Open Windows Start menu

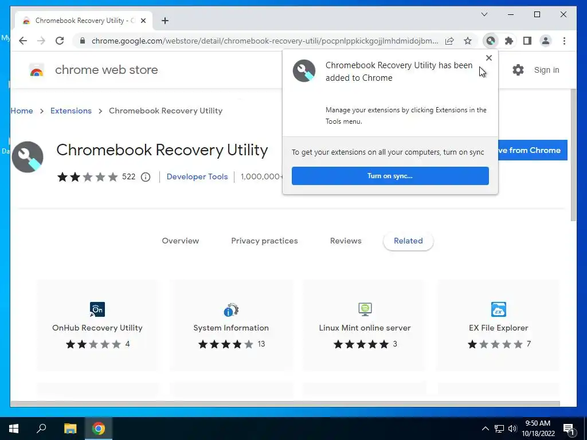pyautogui.click(x=14, y=429)
